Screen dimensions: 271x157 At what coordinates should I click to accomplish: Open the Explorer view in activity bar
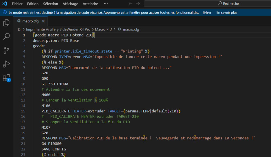(6, 23)
